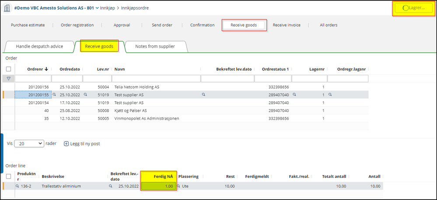Click the Lev.nr column header
Image resolution: width=437 pixels, height=200 pixels.
point(103,69)
